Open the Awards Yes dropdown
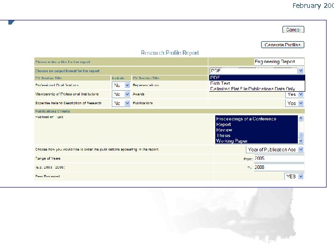334x250 pixels. [x=295, y=94]
